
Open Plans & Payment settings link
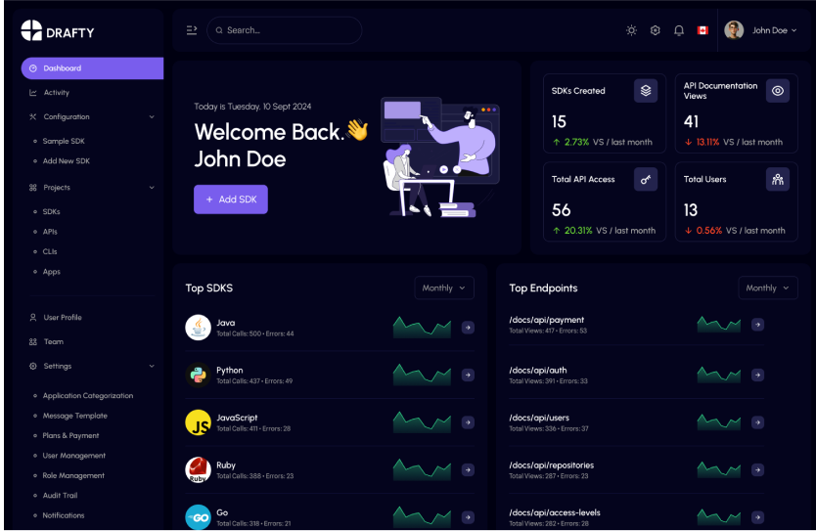click(70, 436)
